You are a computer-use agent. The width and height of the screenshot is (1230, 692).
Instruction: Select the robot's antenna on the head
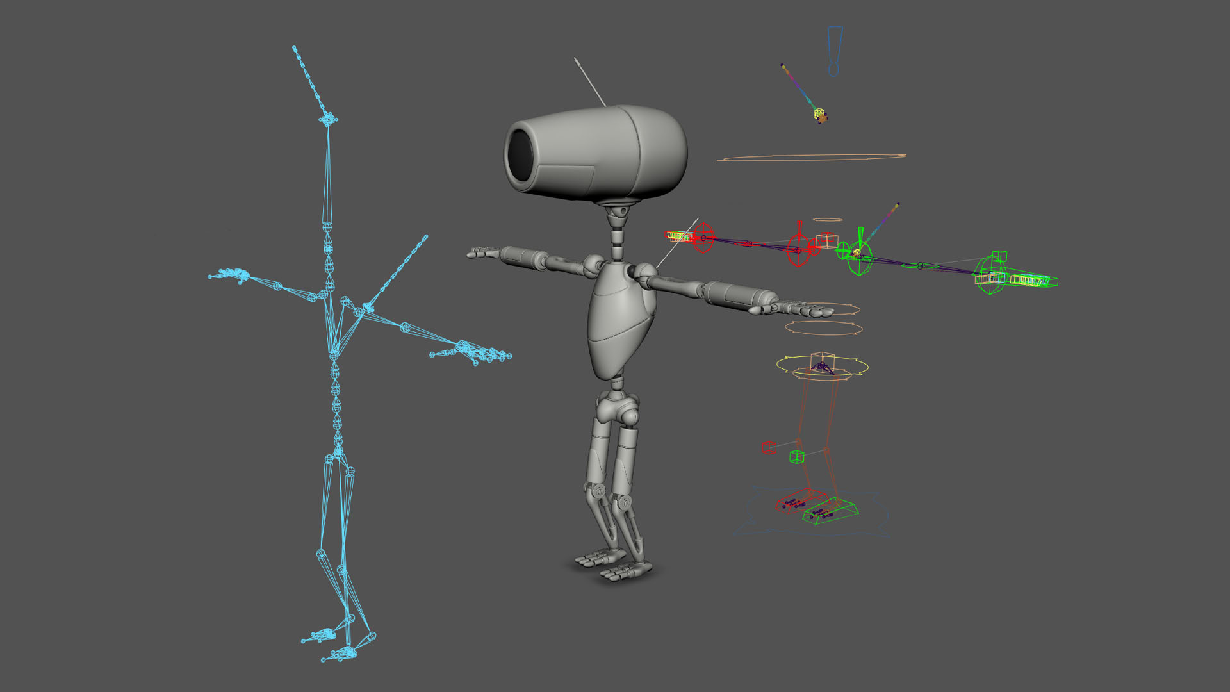point(589,81)
